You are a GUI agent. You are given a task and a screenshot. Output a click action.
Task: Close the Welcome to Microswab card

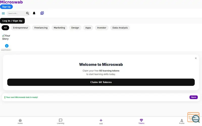click(196, 58)
